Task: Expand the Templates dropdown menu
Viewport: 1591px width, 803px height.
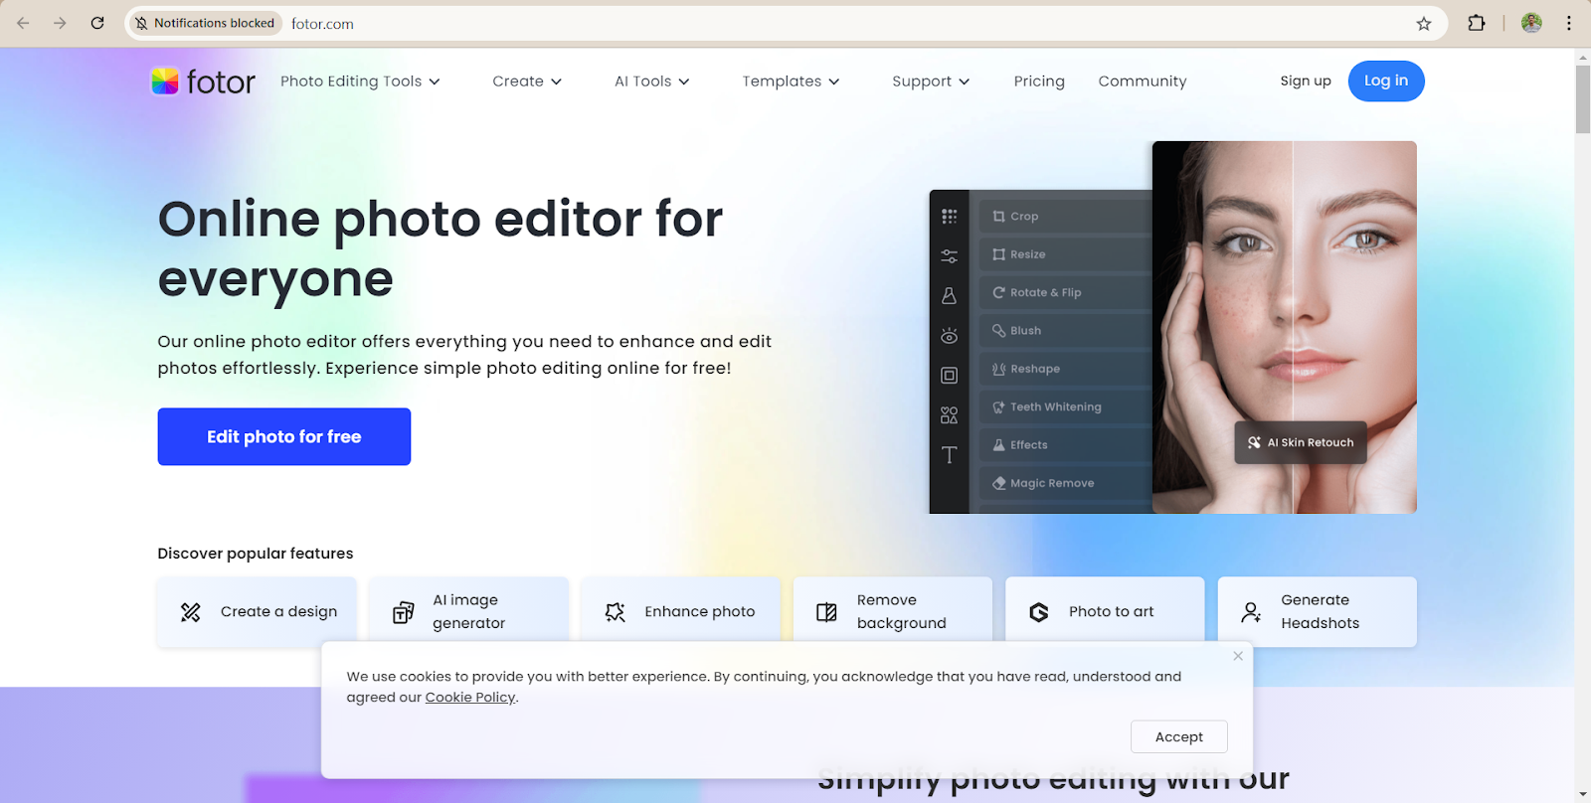Action: pos(792,81)
